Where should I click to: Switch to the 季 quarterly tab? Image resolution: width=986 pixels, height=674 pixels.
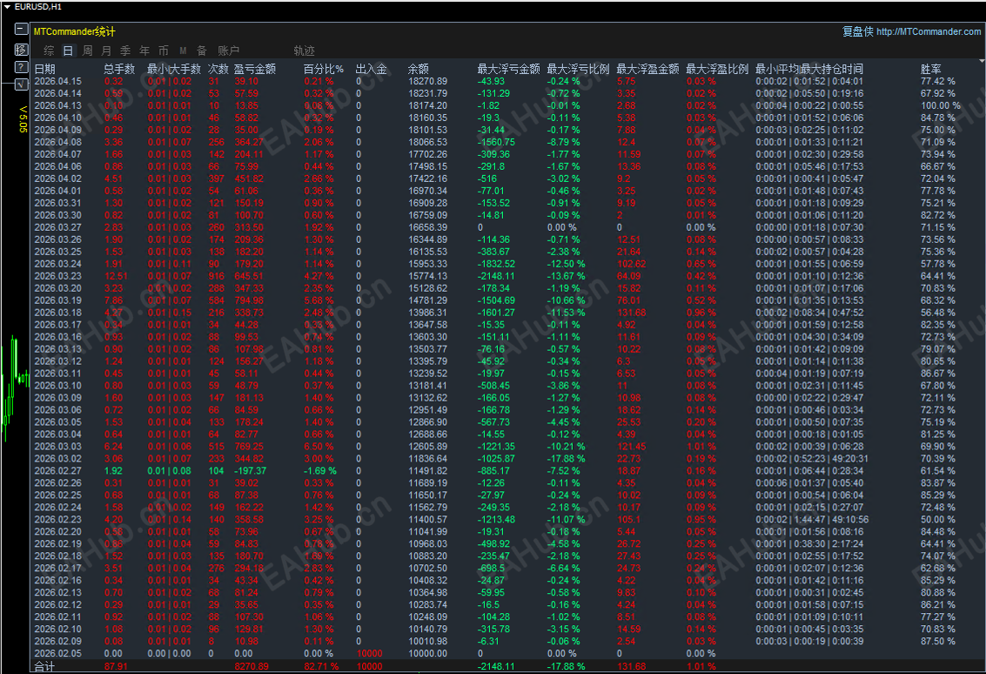click(x=126, y=51)
